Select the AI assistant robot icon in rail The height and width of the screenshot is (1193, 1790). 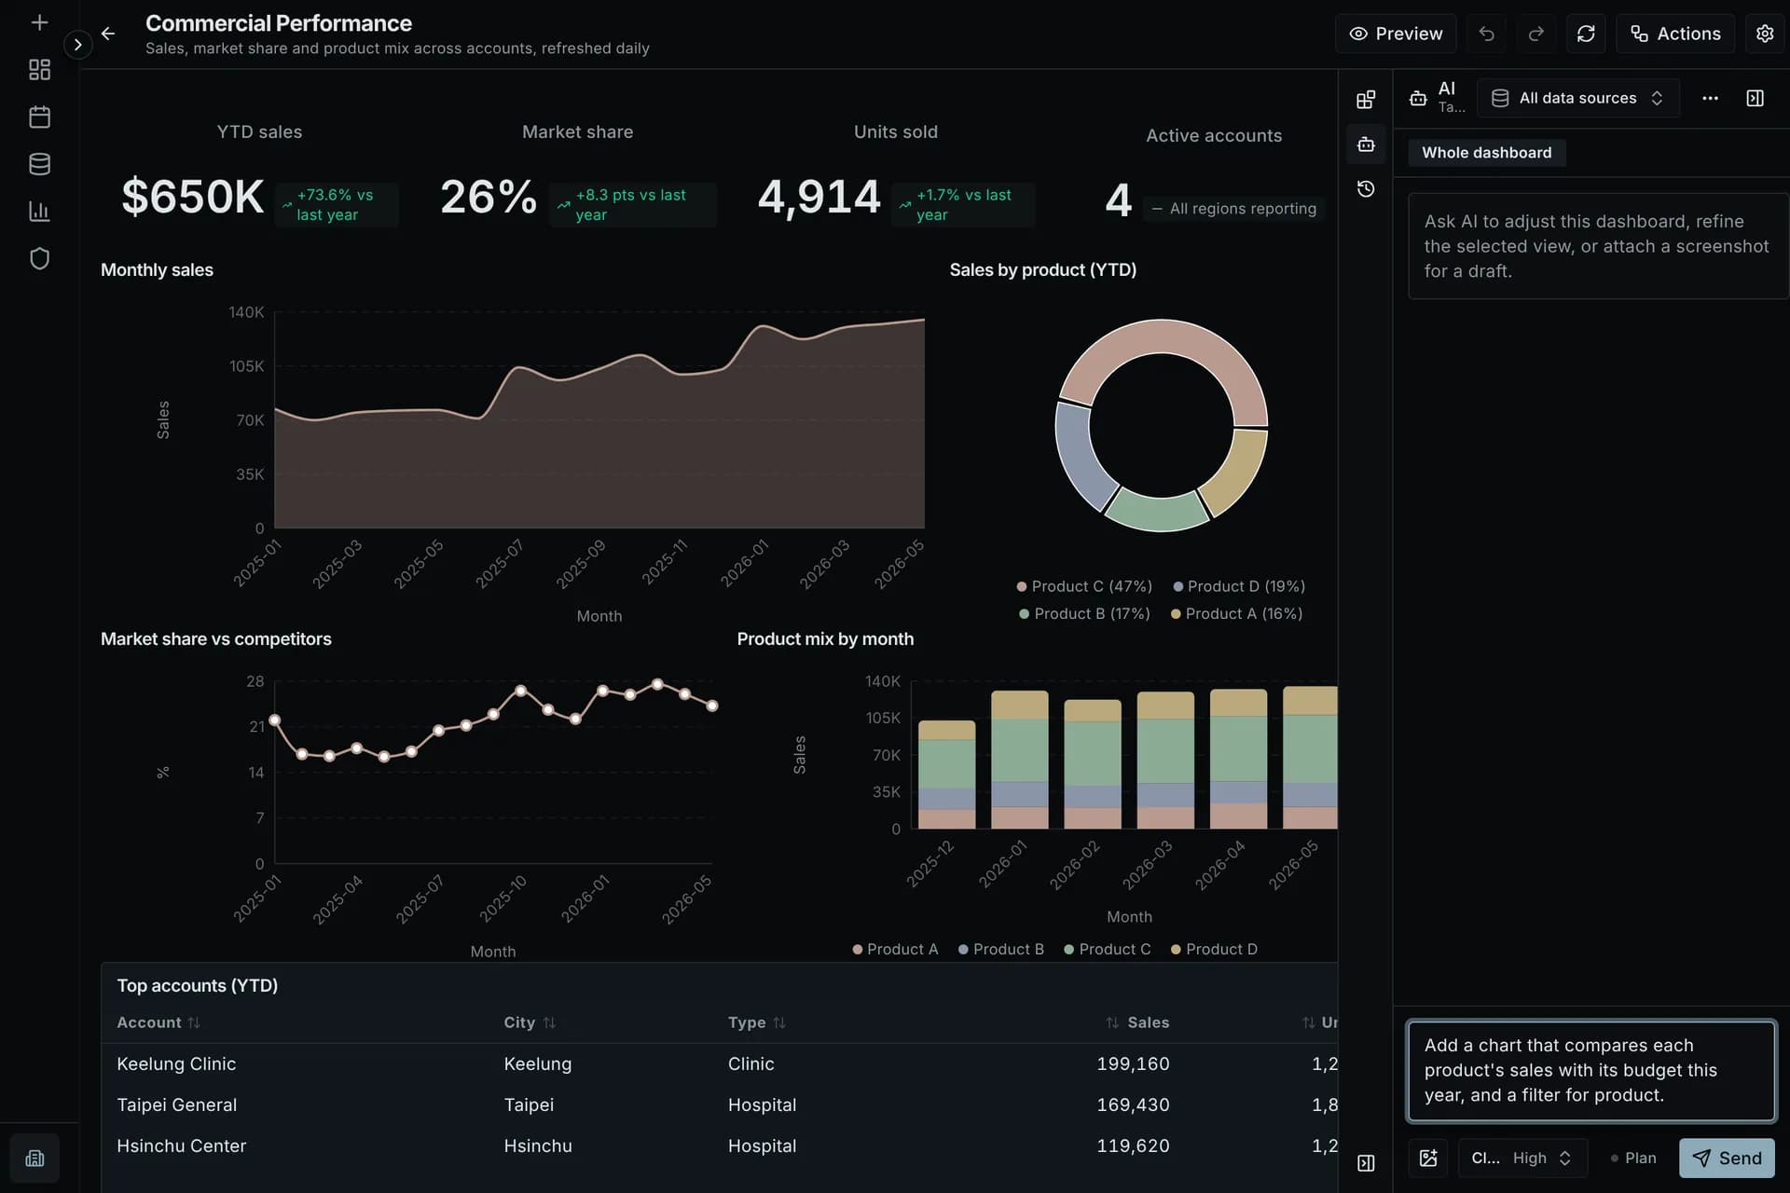point(1366,144)
